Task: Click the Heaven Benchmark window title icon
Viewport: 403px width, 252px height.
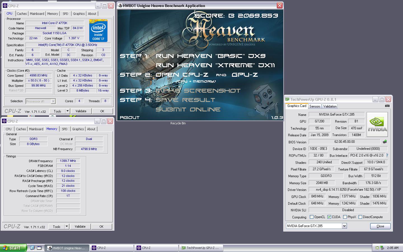Action: click(120, 6)
